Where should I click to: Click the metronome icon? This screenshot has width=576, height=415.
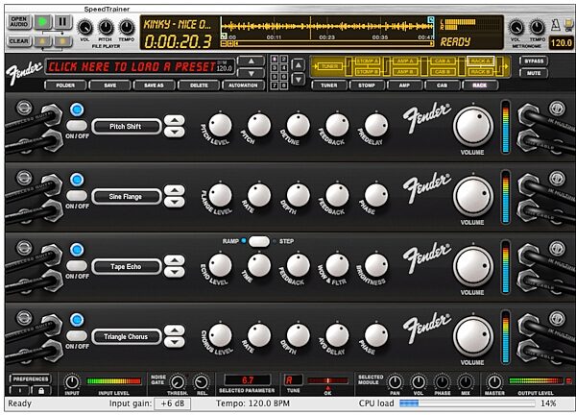[x=555, y=25]
